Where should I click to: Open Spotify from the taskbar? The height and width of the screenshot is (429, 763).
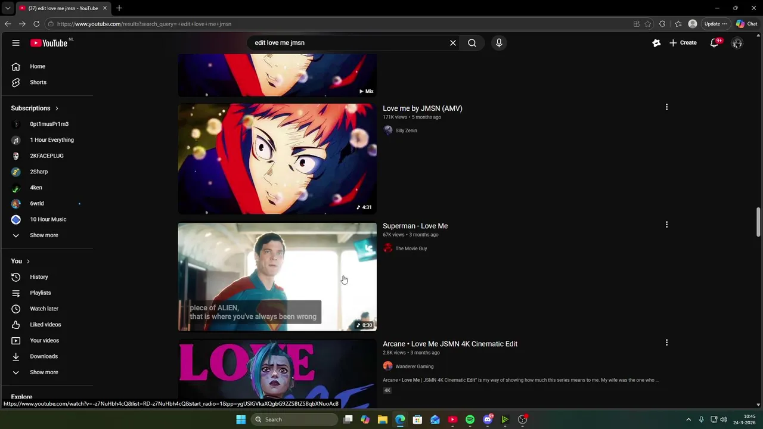tap(470, 419)
